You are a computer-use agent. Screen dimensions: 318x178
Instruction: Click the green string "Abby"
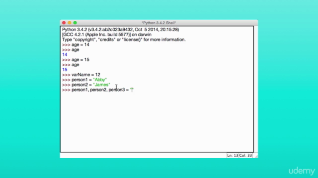click(100, 80)
